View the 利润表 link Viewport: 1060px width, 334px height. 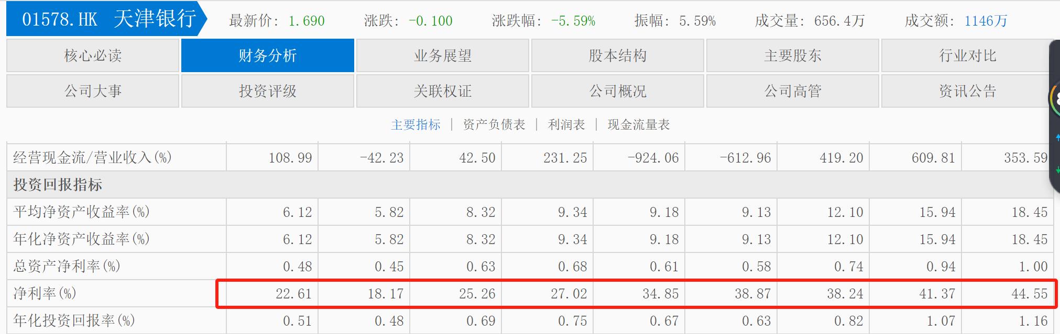click(x=566, y=124)
